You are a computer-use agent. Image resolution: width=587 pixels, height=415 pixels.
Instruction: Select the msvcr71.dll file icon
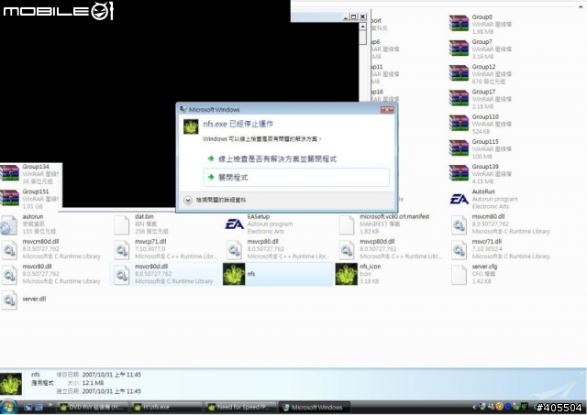[x=459, y=250]
